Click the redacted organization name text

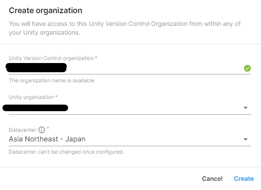click(x=36, y=67)
